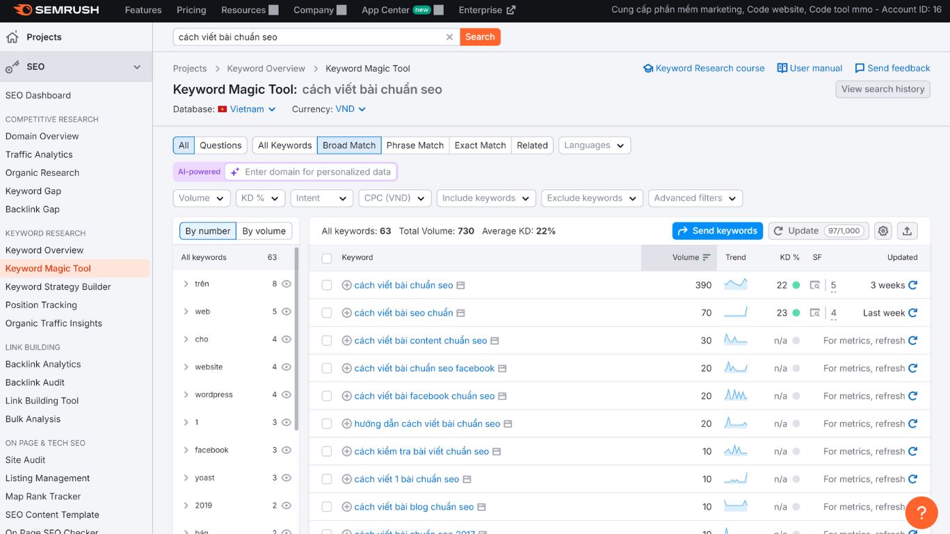Click the eye icon beside 'wordpress' keyword group

[286, 394]
